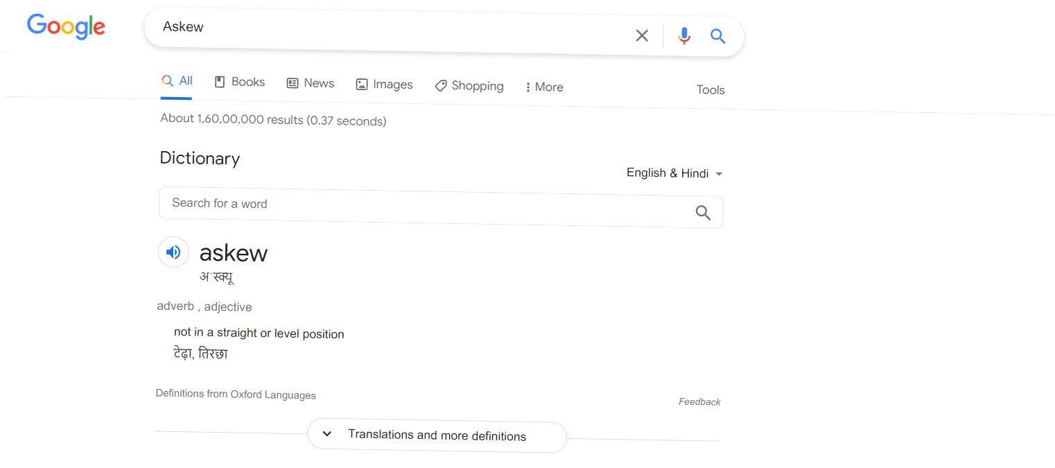Switch to the News results tab
The height and width of the screenshot is (468, 1055).
[311, 83]
